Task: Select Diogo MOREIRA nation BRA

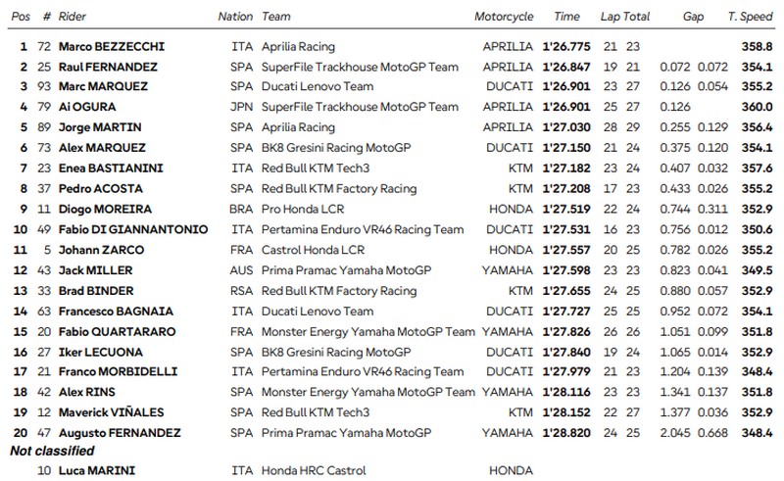Action: (x=241, y=209)
